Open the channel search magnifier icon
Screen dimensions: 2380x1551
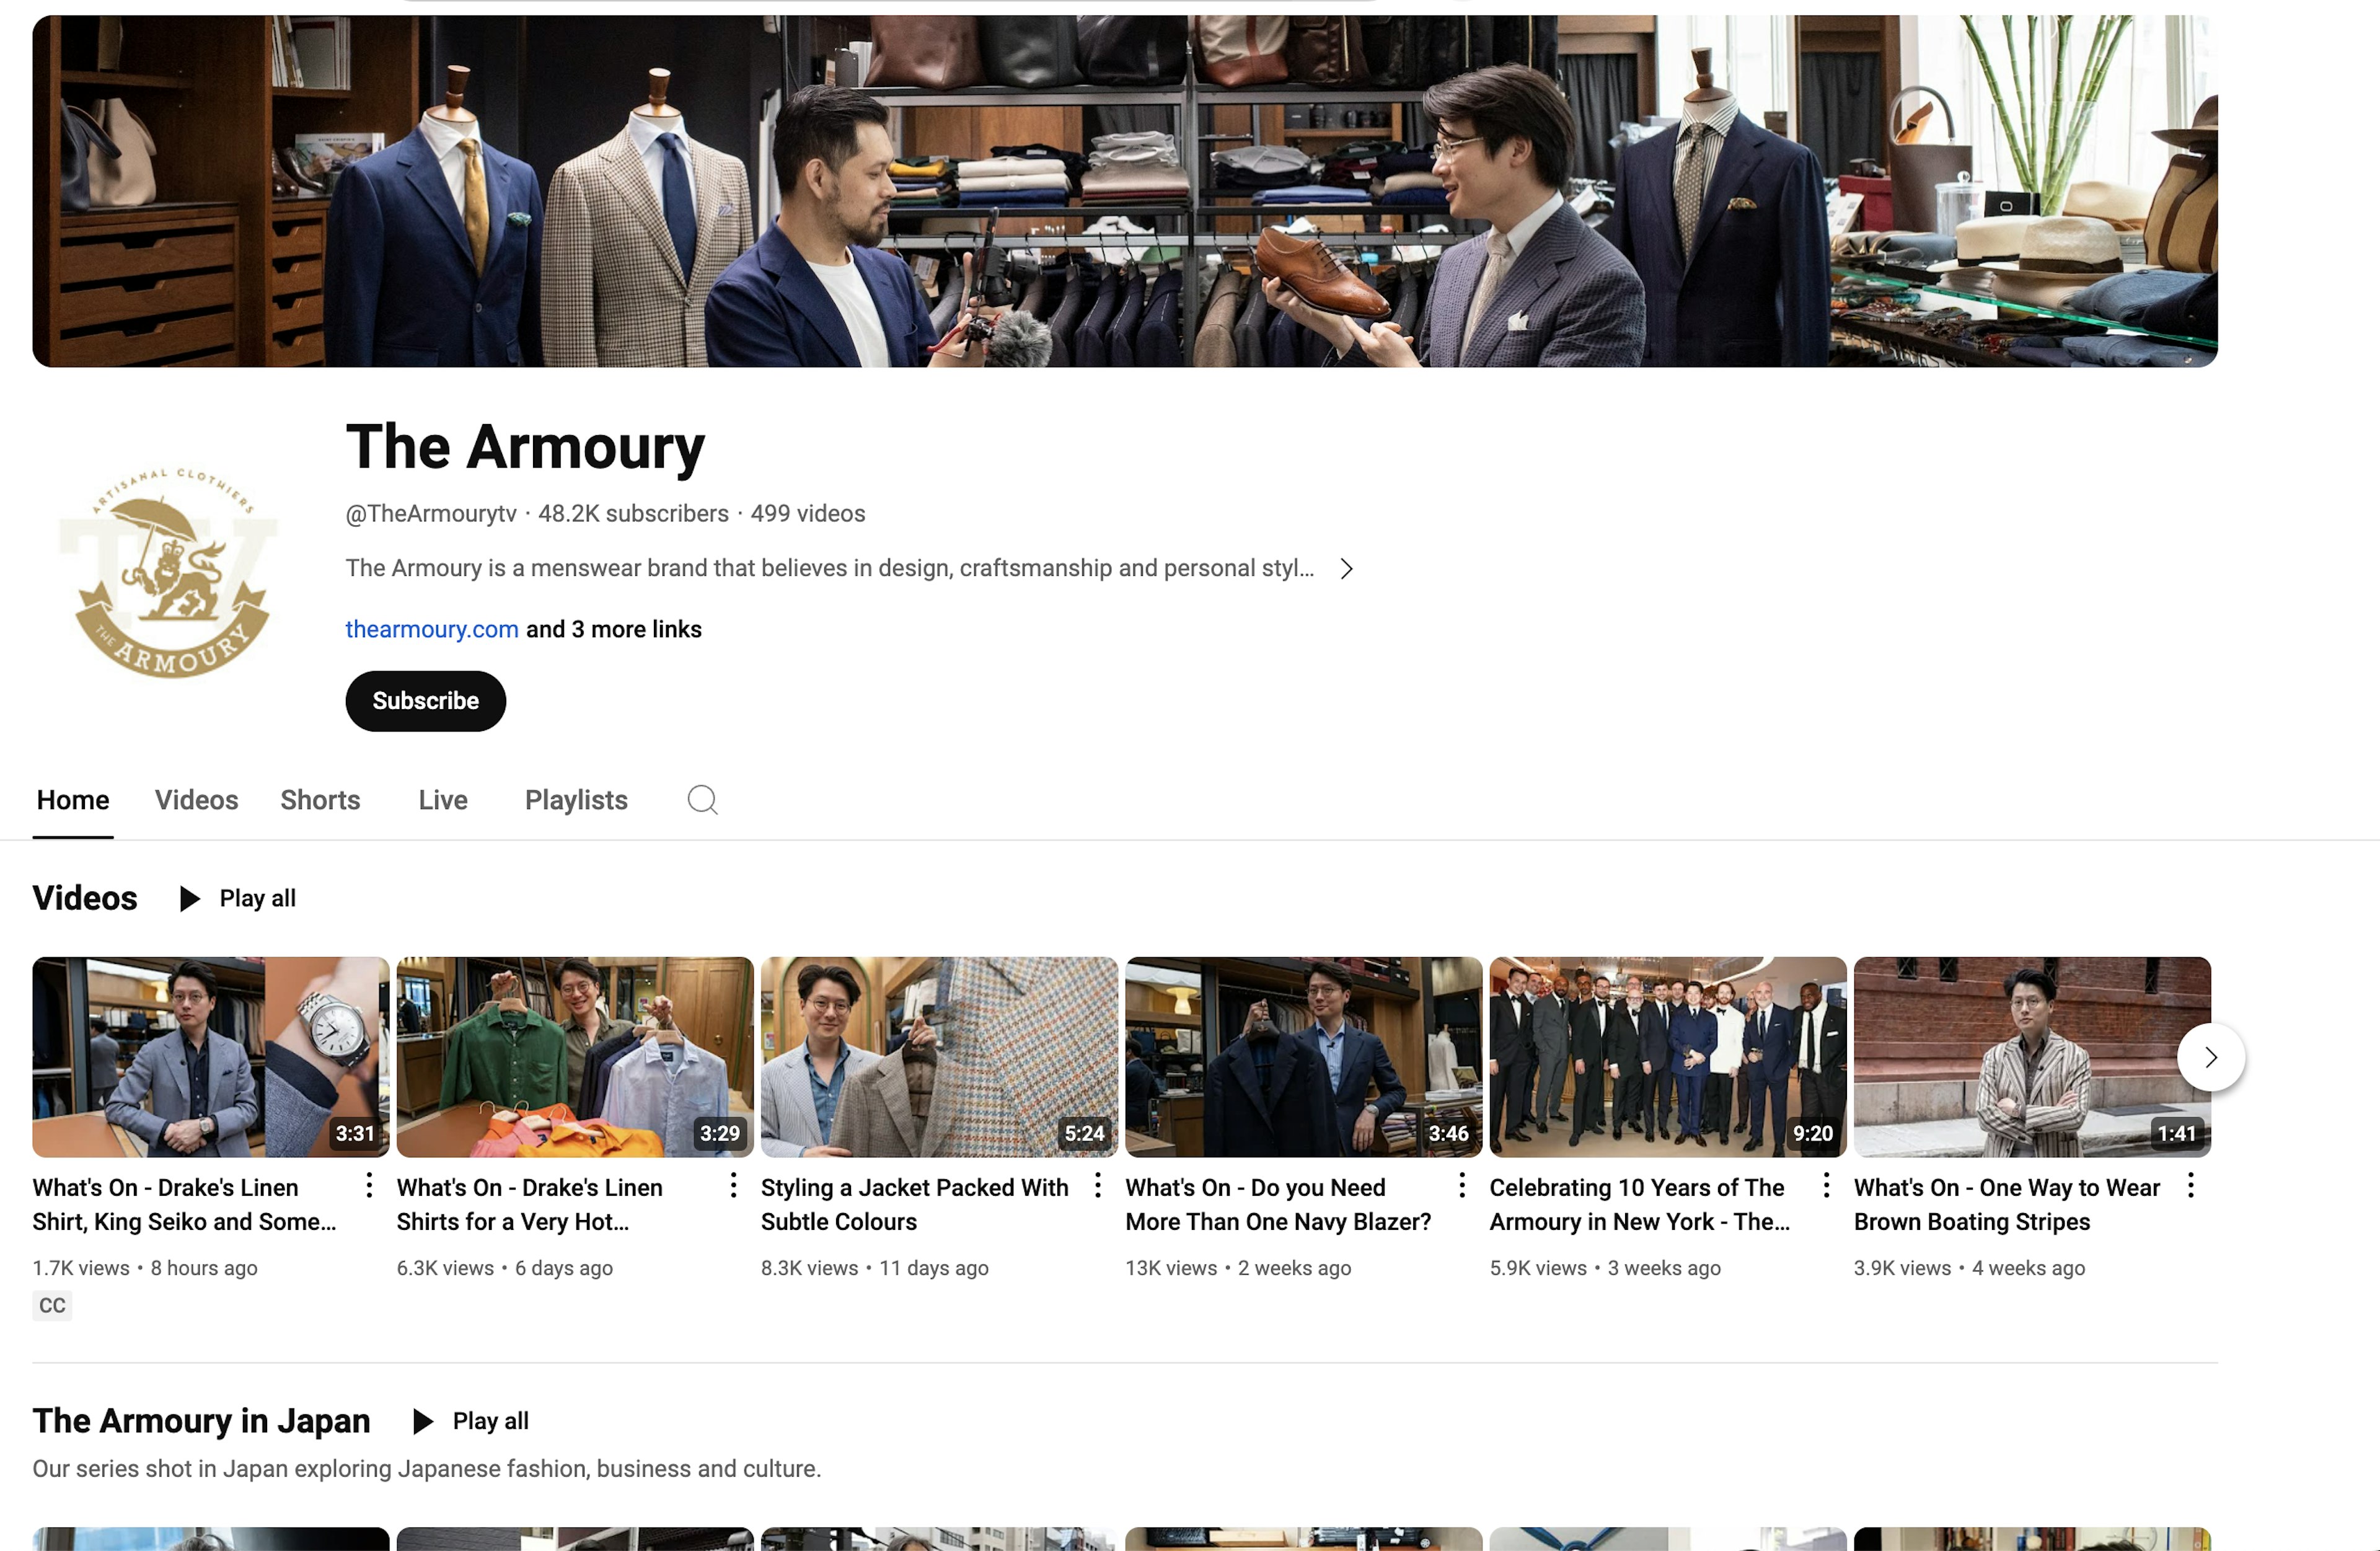[x=702, y=800]
